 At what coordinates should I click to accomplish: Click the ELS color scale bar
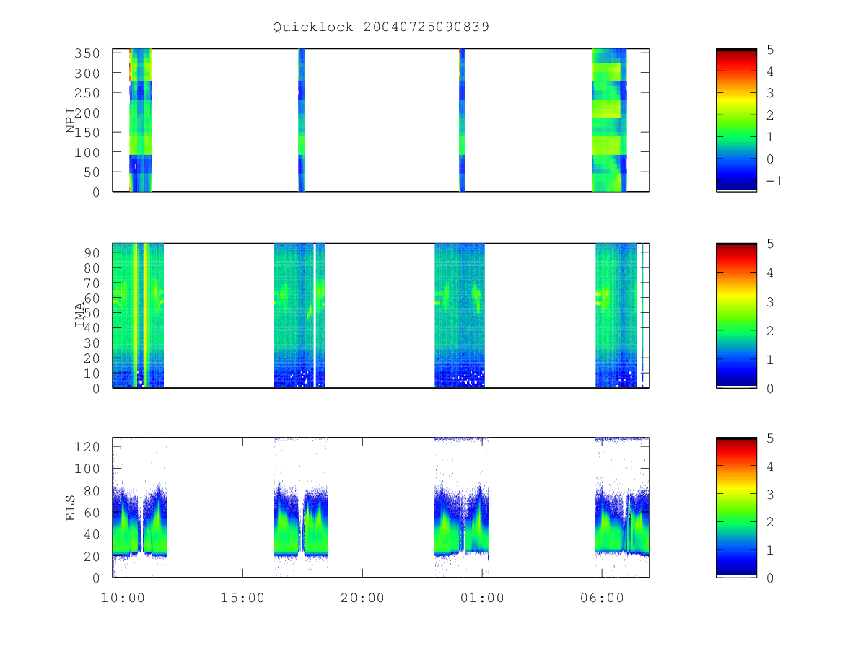[x=736, y=508]
